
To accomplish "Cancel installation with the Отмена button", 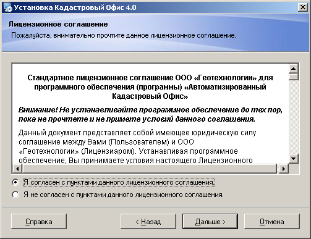I will (272, 222).
